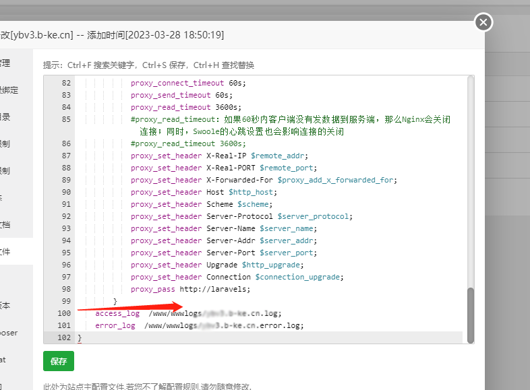The width and height of the screenshot is (530, 390).
Task: Click the closing brace on line 99
Action: [x=115, y=302]
